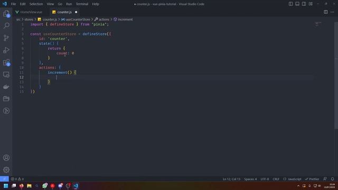The height and width of the screenshot is (190, 338).
Task: Change the JavaScript language mode
Action: coord(292,179)
